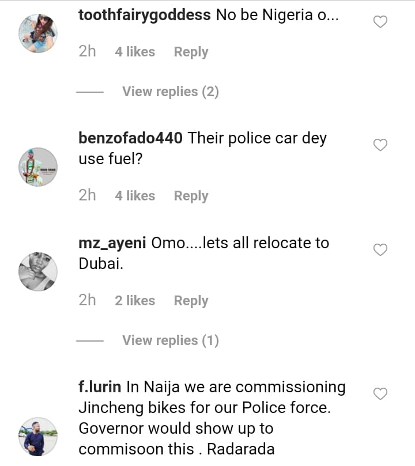This screenshot has width=415, height=466.
Task: Open the f.lurin username link
Action: [99, 387]
